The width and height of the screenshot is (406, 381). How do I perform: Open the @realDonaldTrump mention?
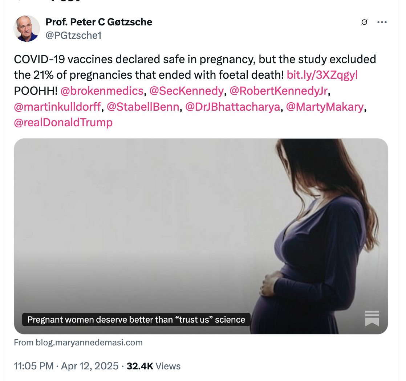click(63, 123)
